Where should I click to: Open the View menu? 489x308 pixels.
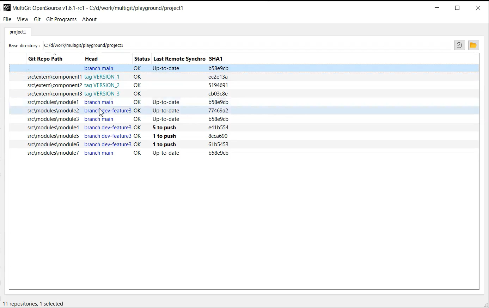[22, 19]
